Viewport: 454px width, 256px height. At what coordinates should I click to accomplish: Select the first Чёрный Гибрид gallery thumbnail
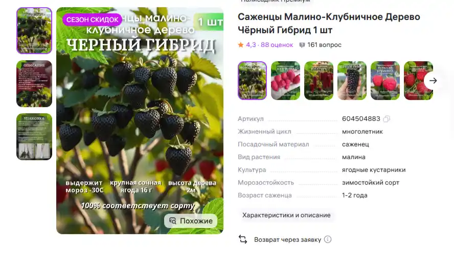[34, 31]
